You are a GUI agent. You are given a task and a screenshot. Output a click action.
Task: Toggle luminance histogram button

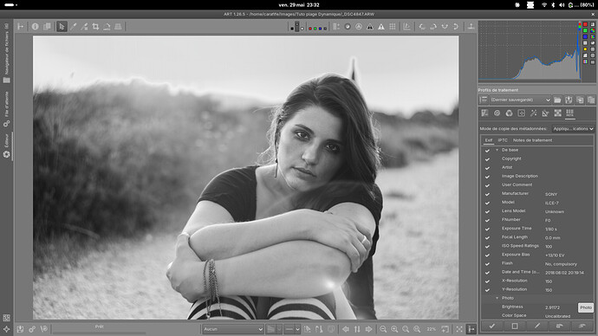click(585, 42)
